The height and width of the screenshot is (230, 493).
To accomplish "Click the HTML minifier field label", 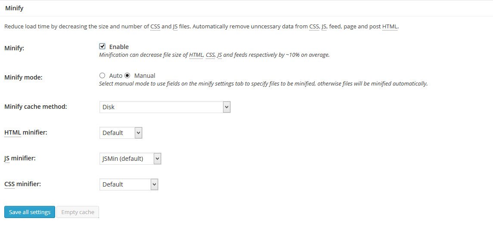I will pos(25,132).
